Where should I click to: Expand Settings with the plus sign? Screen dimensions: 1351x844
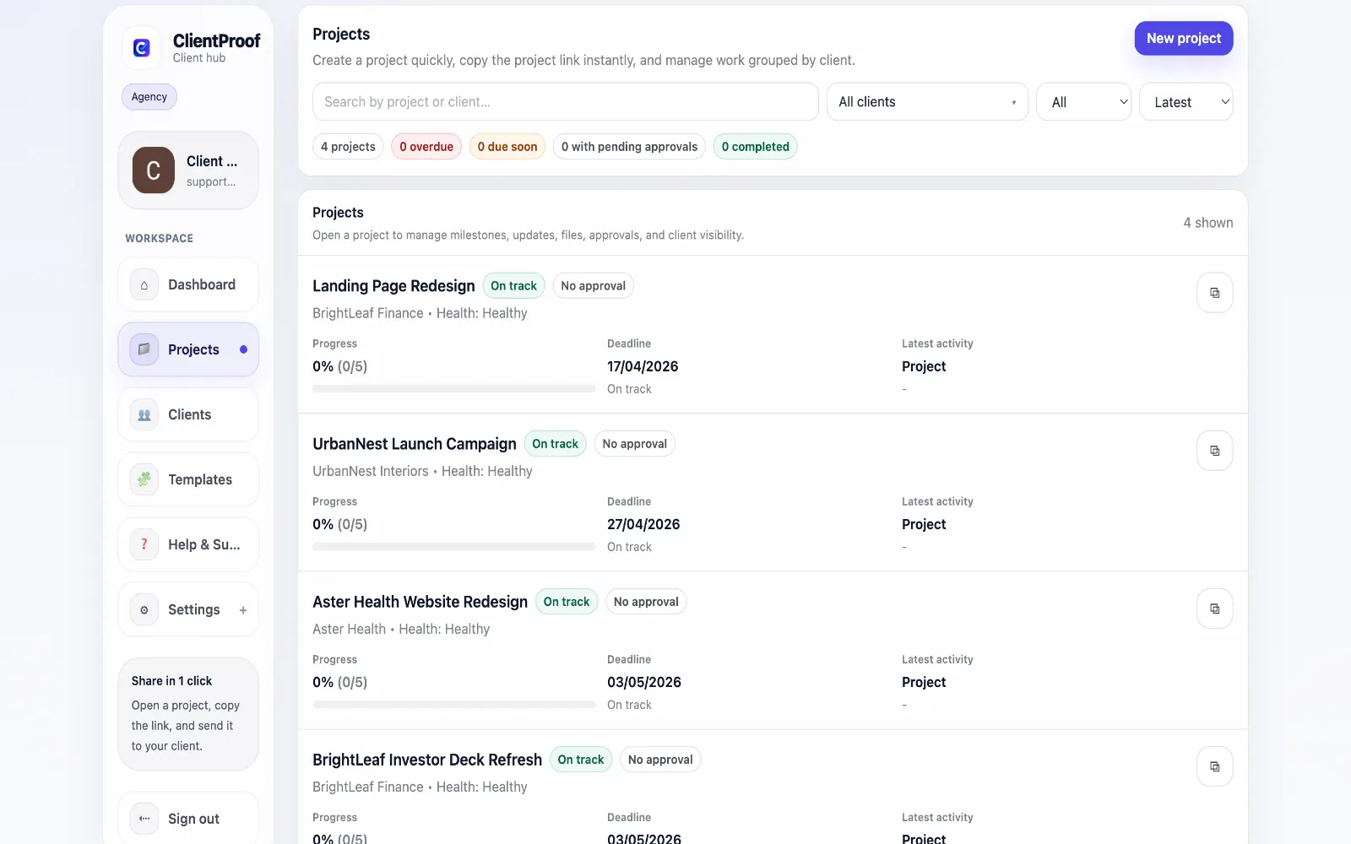tap(243, 610)
